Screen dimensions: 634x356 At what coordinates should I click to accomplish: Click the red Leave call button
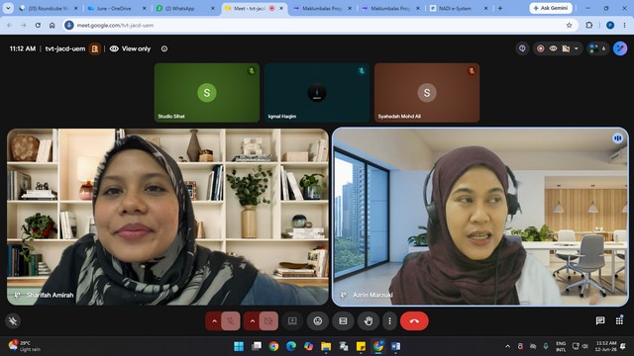pyautogui.click(x=414, y=320)
